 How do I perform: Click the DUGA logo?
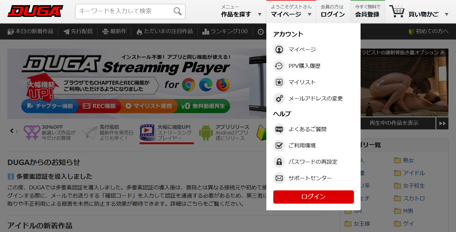(x=35, y=11)
